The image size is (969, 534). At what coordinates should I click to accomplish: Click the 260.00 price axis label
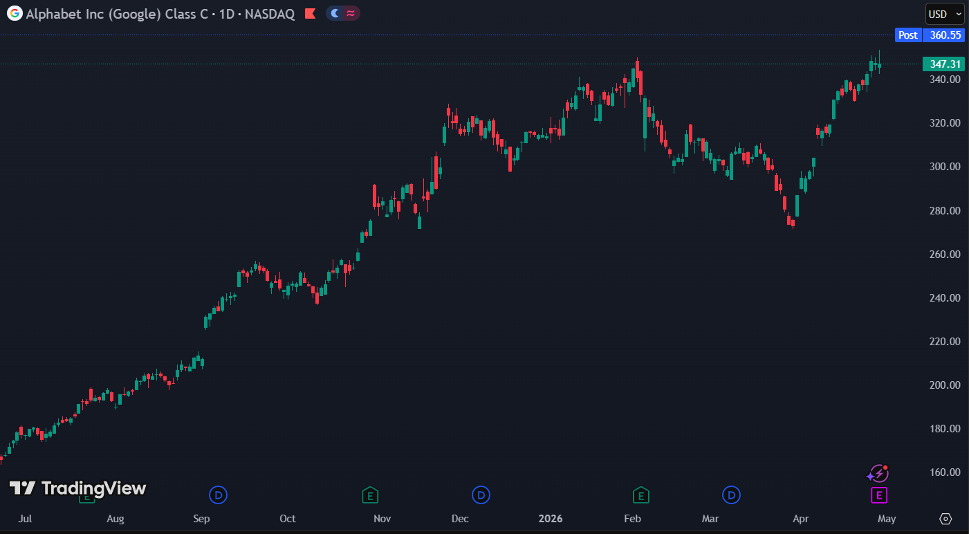click(x=945, y=254)
